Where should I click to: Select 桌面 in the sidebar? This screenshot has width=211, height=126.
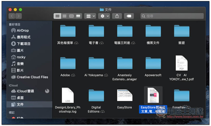pyautogui.click(x=20, y=98)
